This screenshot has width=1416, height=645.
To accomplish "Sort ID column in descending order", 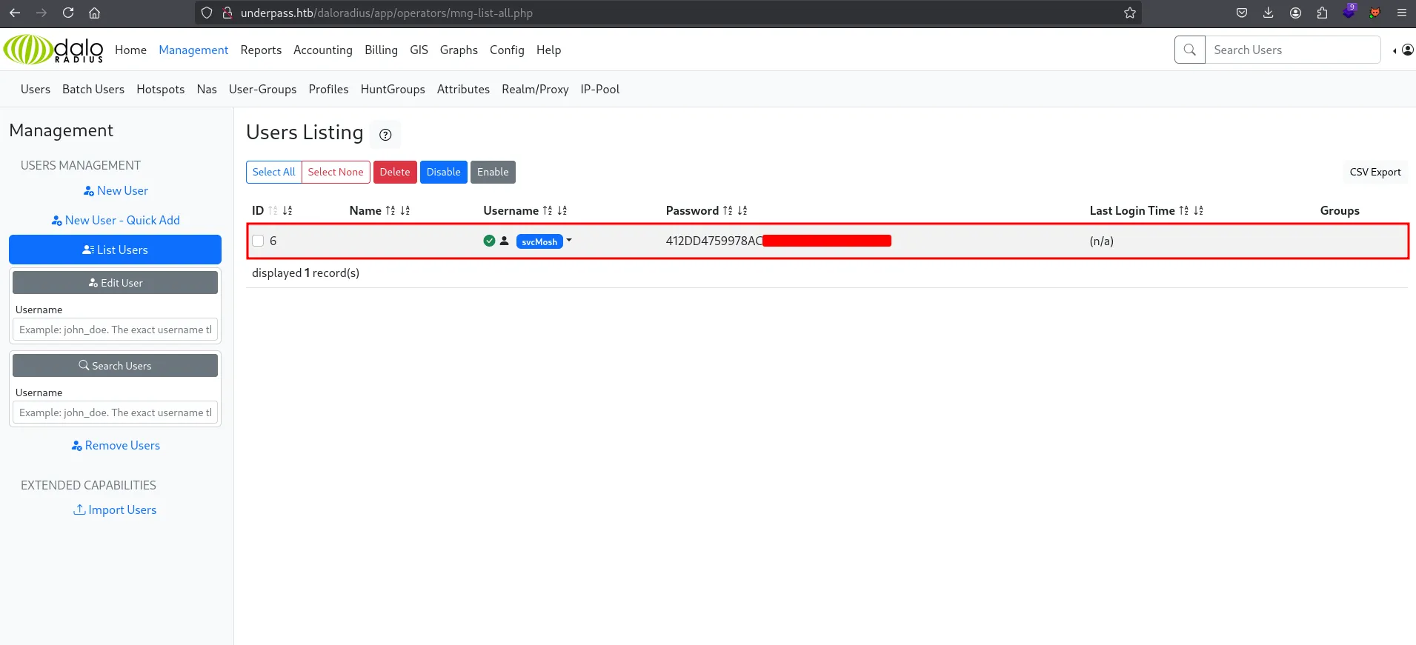I will (287, 211).
